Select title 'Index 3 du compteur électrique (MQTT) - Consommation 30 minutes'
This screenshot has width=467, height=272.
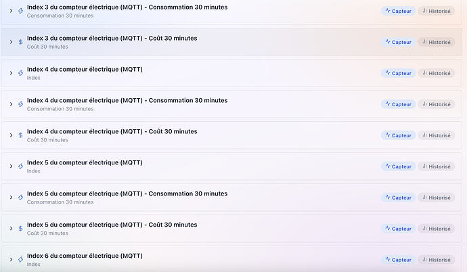click(x=127, y=7)
